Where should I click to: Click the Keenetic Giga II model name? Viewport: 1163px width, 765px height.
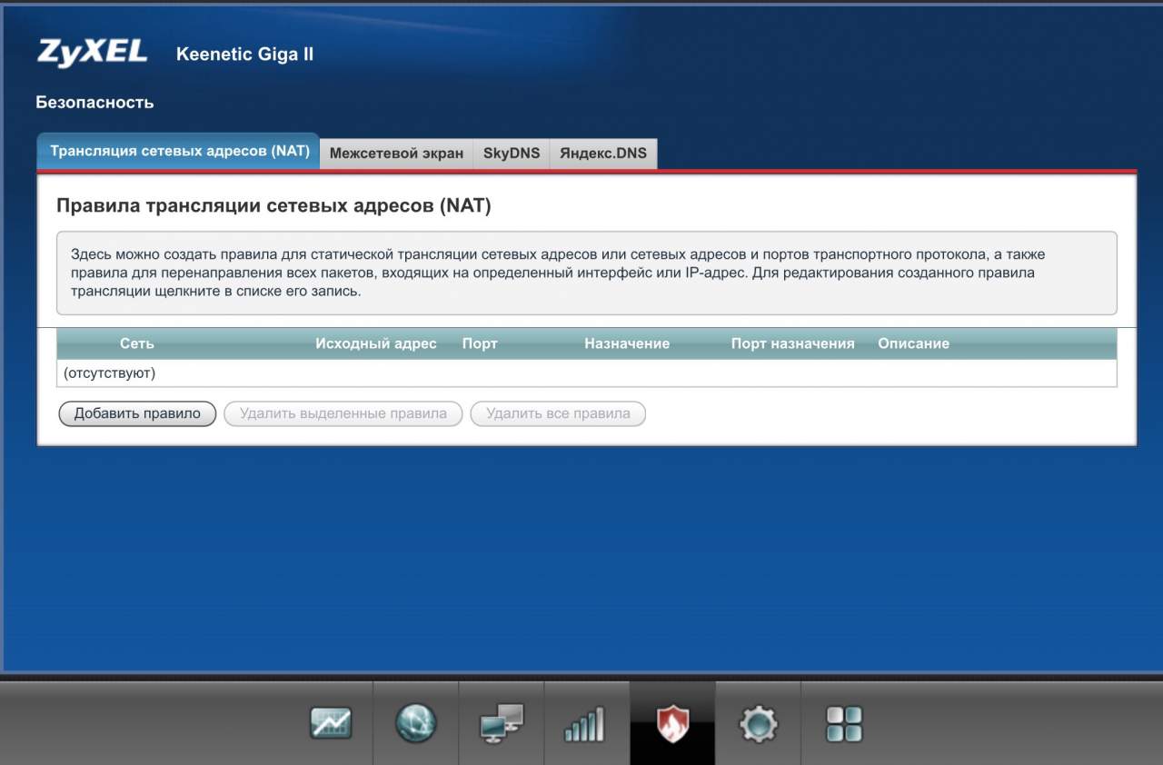(x=244, y=55)
